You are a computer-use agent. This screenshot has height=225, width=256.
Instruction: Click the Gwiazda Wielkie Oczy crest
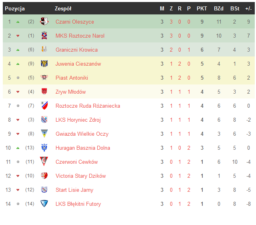(x=44, y=134)
